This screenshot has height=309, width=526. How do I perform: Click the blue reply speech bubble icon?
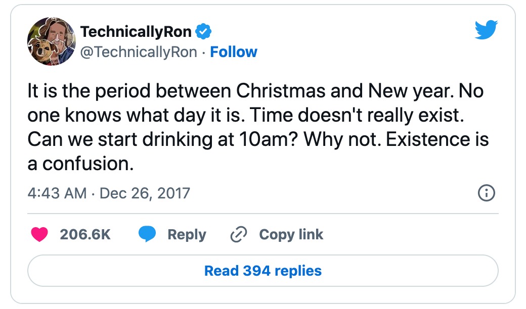(147, 234)
